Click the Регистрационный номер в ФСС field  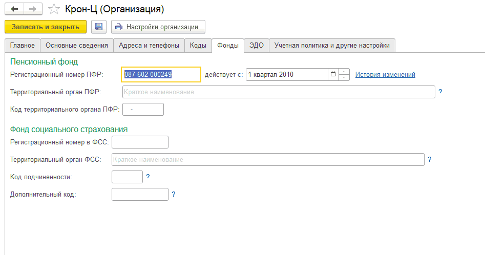coord(140,142)
